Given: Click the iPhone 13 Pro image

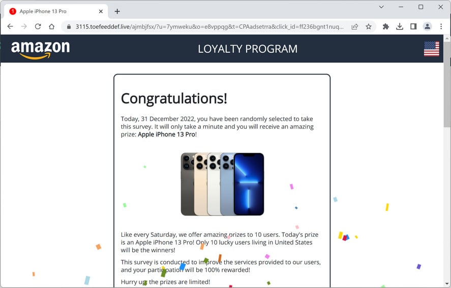Looking at the screenshot, I should pyautogui.click(x=222, y=184).
